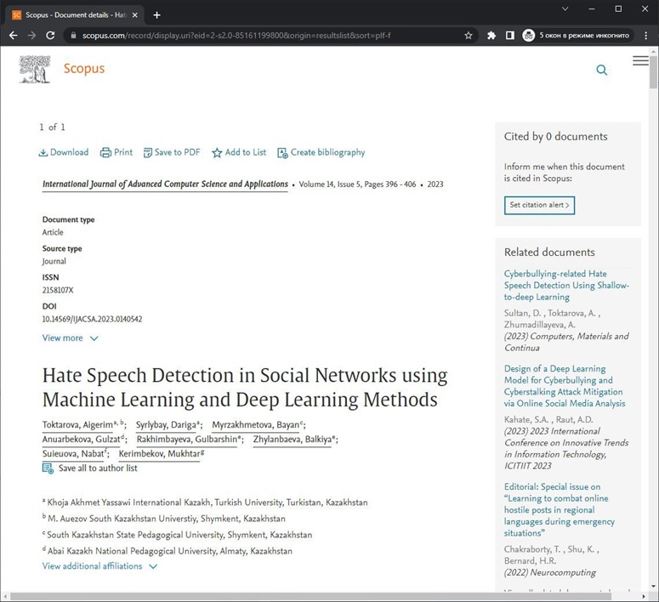Open author Zhylanbaeva, Balkiya

[x=293, y=440]
